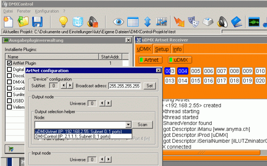Open the Node combo box dropdown arrow
Screen dimensions: 267x166
pyautogui.click(x=129, y=124)
